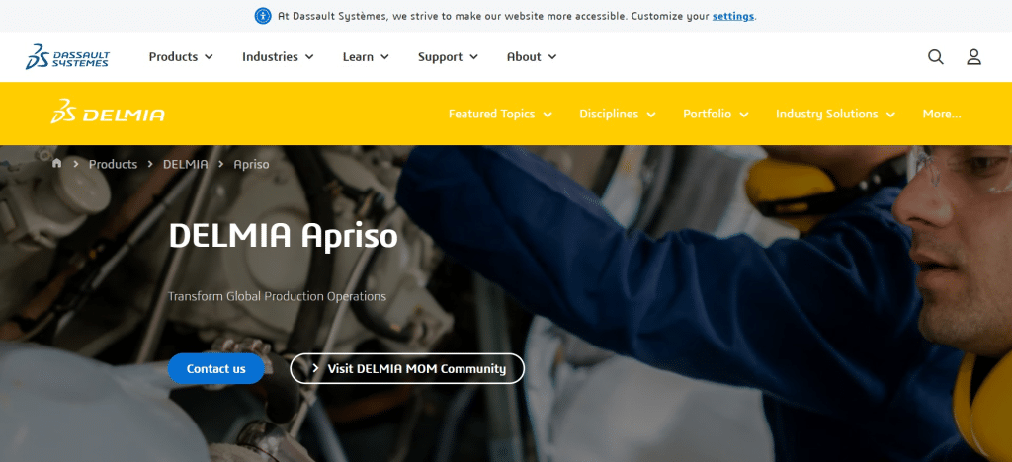Screen dimensions: 1012x462
Task: Click Transform Global Production Operations text
Action: click(277, 296)
